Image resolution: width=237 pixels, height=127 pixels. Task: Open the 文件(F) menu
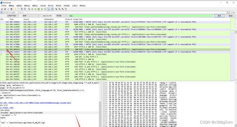(4, 5)
